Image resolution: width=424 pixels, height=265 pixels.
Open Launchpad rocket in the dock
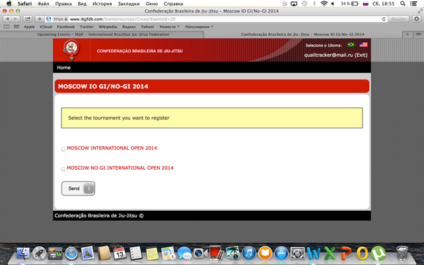pyautogui.click(x=39, y=253)
